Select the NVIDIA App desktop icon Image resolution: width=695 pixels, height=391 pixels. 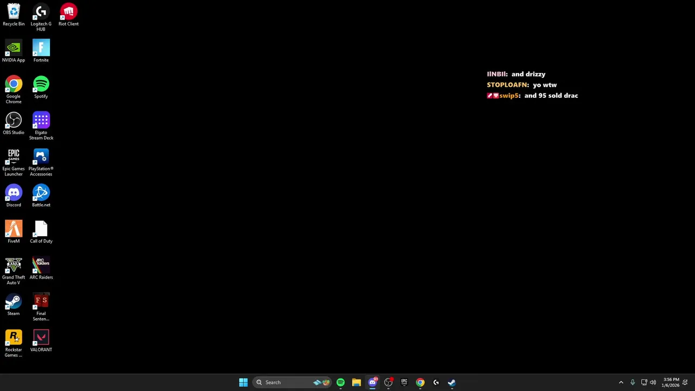[x=14, y=51]
